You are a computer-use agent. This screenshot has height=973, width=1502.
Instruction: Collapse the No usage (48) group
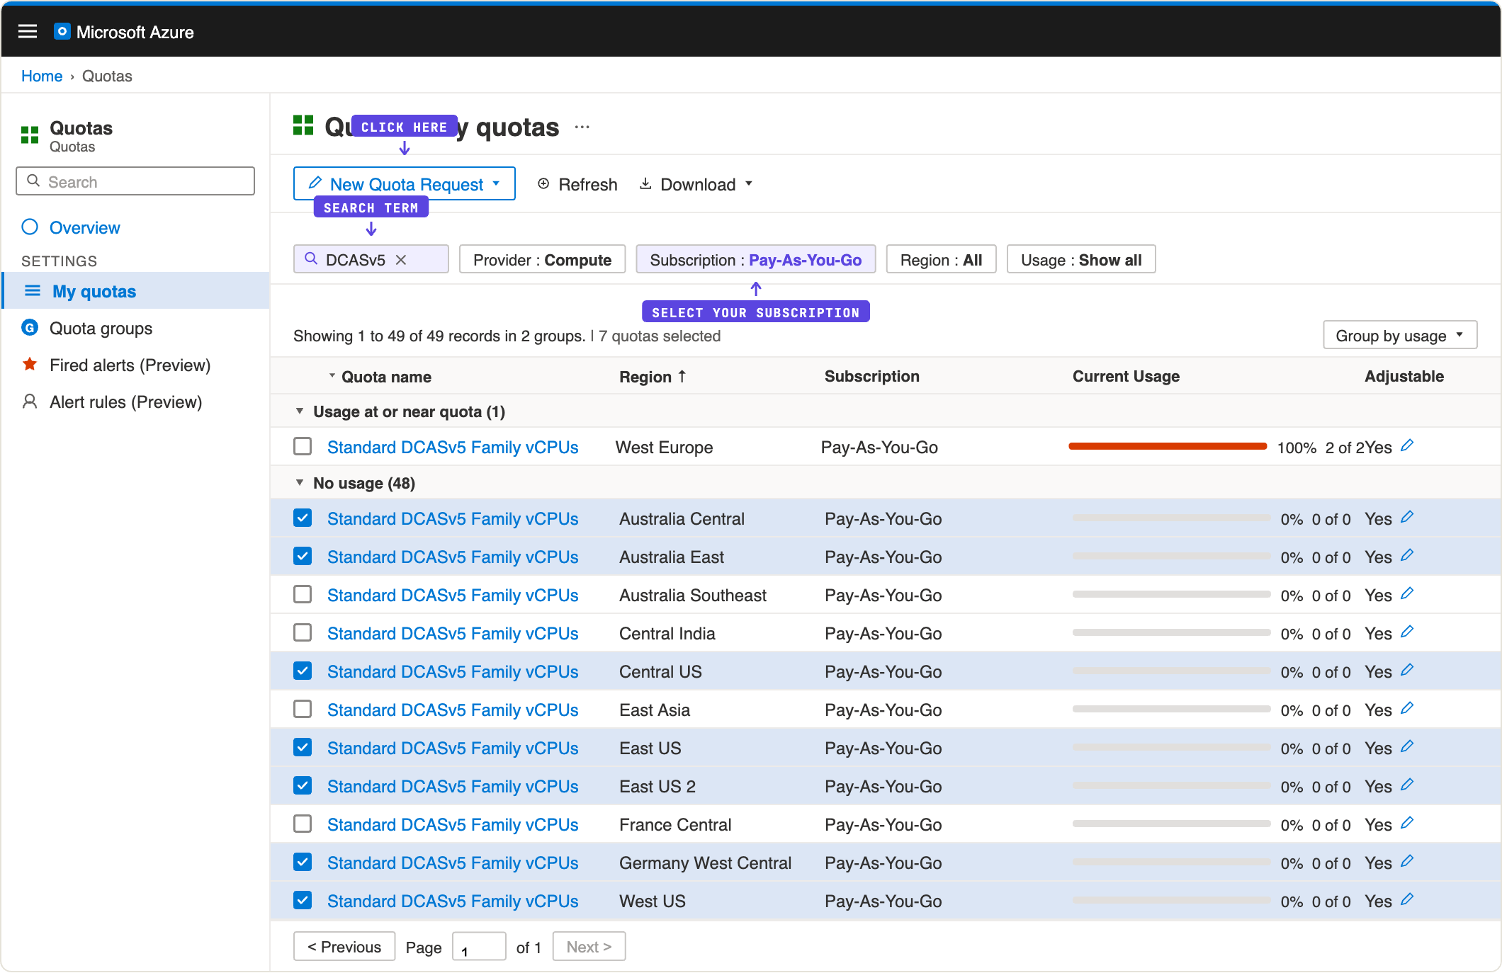click(300, 483)
